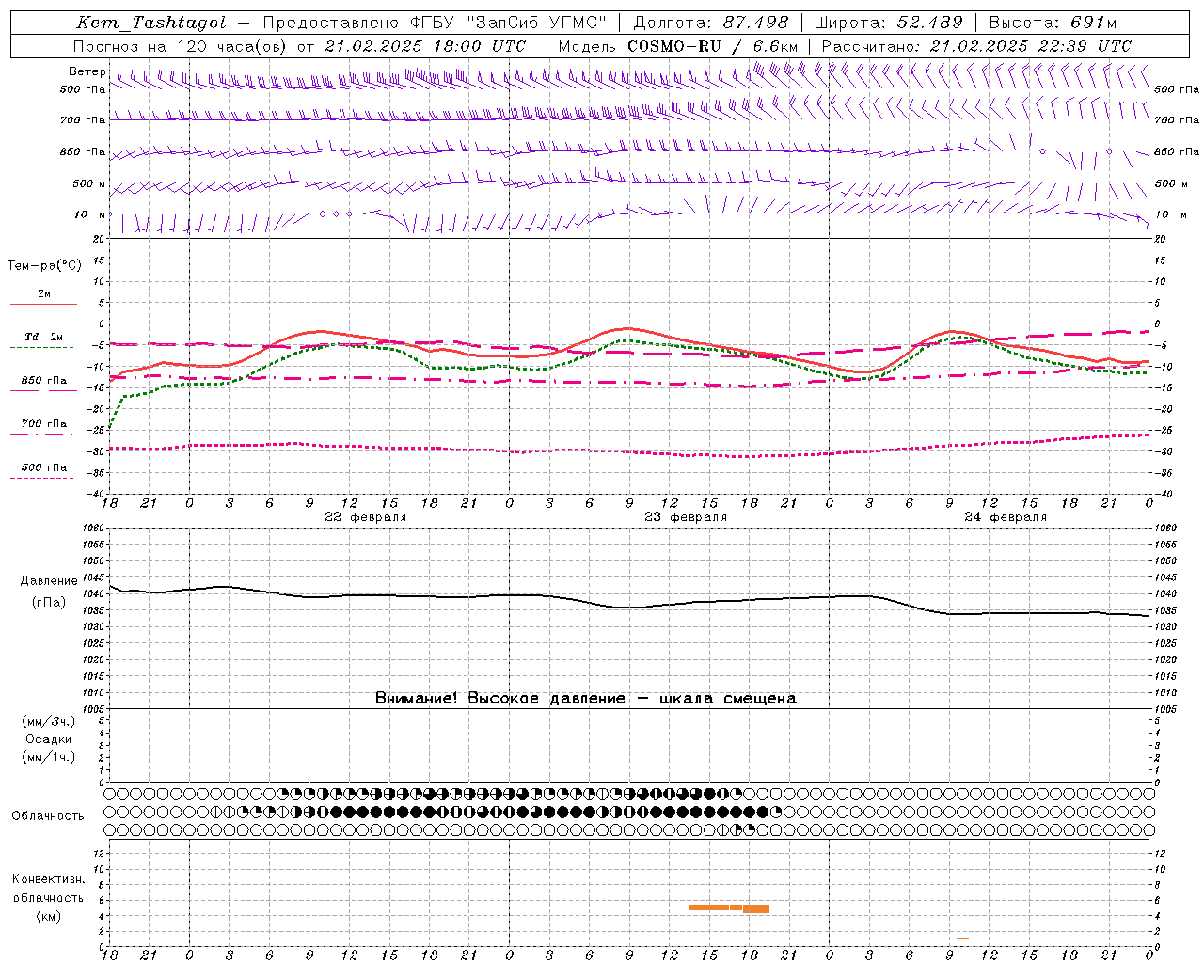Click the Облачность cloudiness label
Screen dimensions: 1204x963
coord(48,815)
